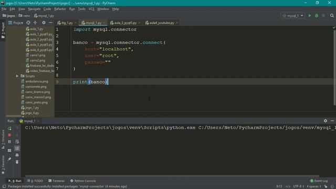
Task: Open Project panel settings gear
Action: click(44, 23)
